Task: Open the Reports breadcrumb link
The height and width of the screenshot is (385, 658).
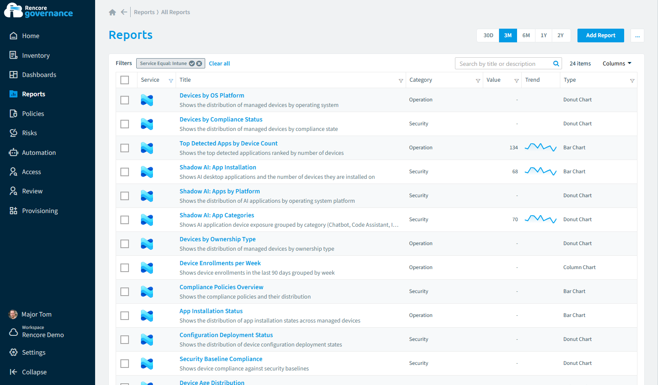Action: [x=144, y=12]
